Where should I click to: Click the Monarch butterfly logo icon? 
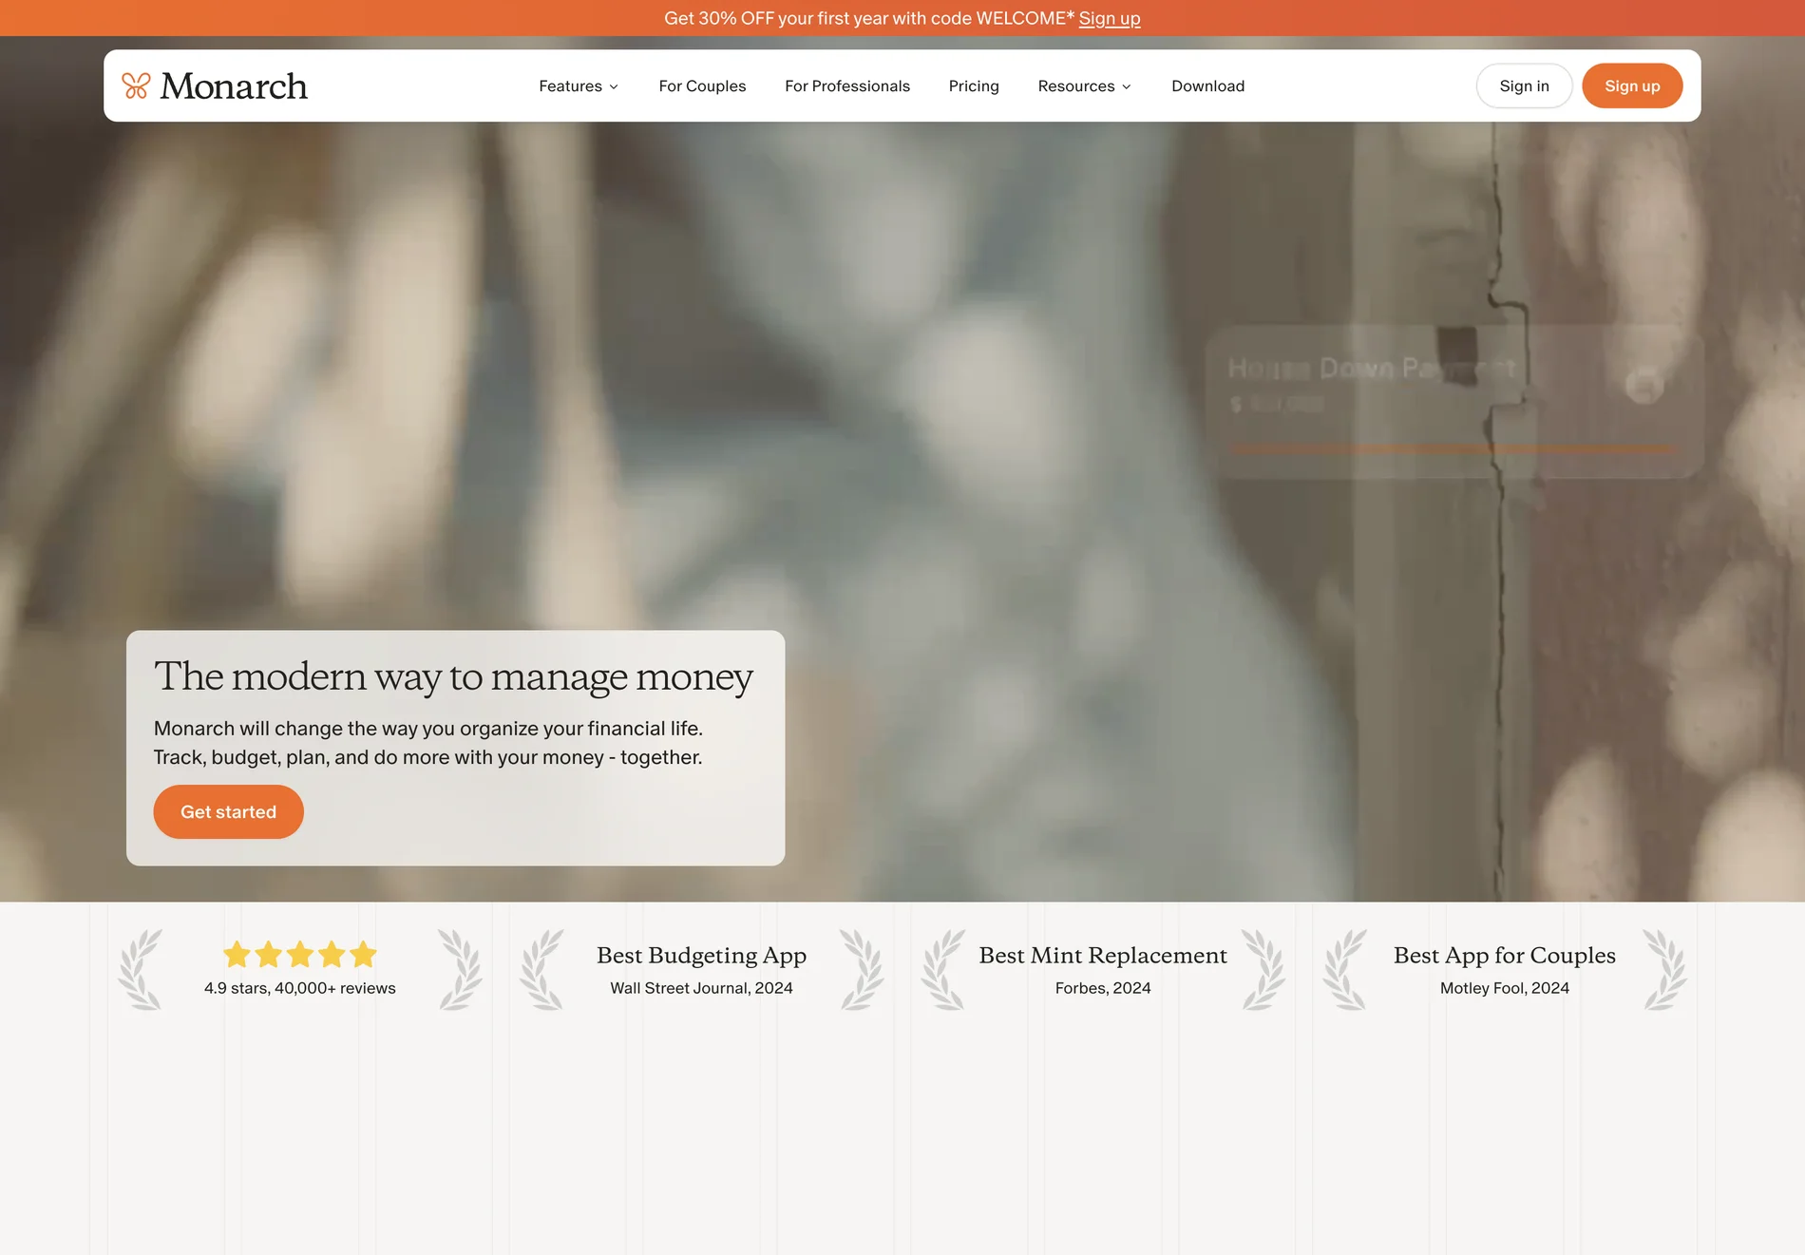(x=136, y=86)
